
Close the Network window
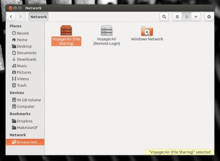coord(10,8)
